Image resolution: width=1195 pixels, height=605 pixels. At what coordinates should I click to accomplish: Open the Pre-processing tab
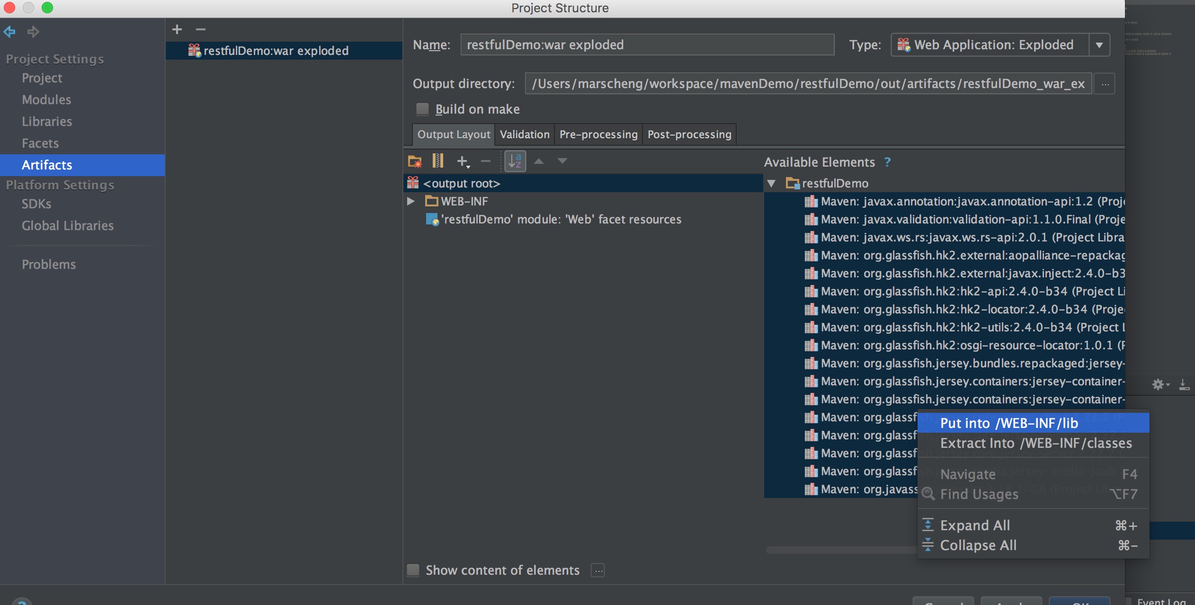pyautogui.click(x=598, y=134)
